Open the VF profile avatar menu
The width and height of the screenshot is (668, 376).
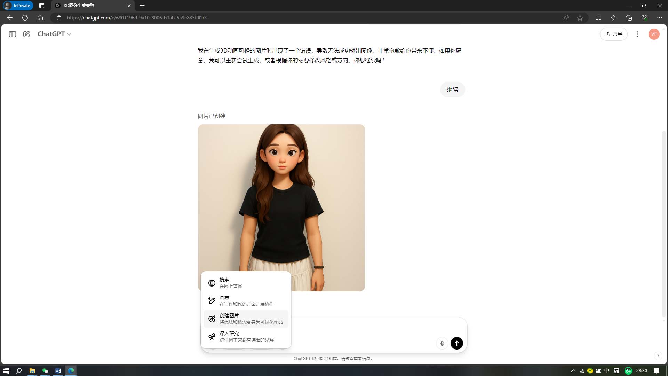(654, 34)
